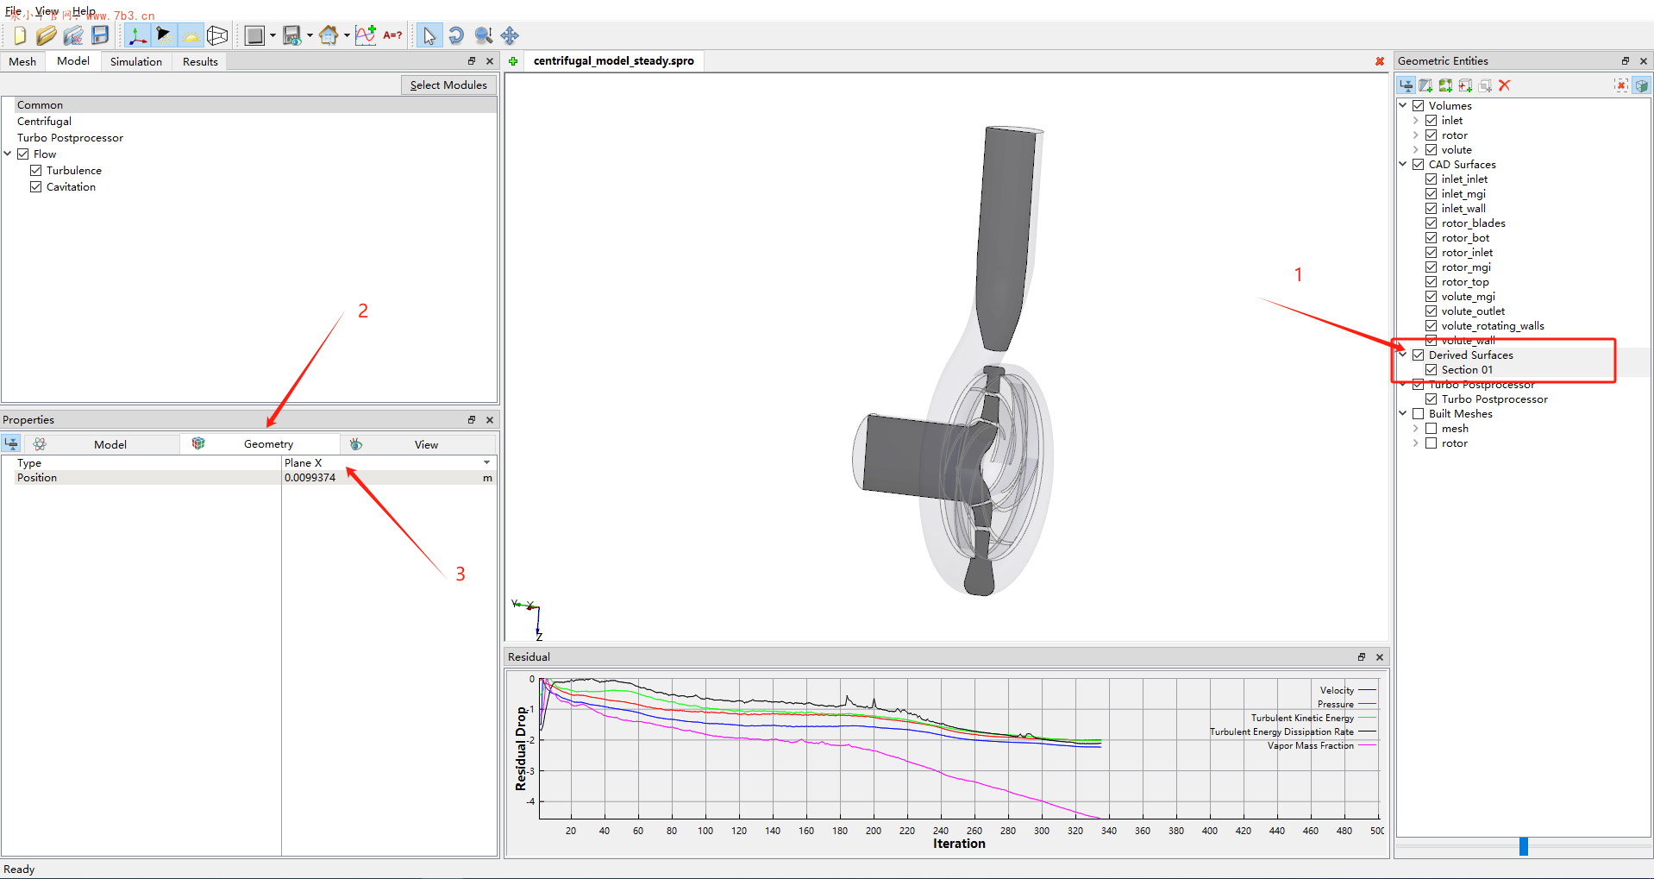Select the rotate view arrow tool
This screenshot has width=1654, height=879.
pos(456,35)
